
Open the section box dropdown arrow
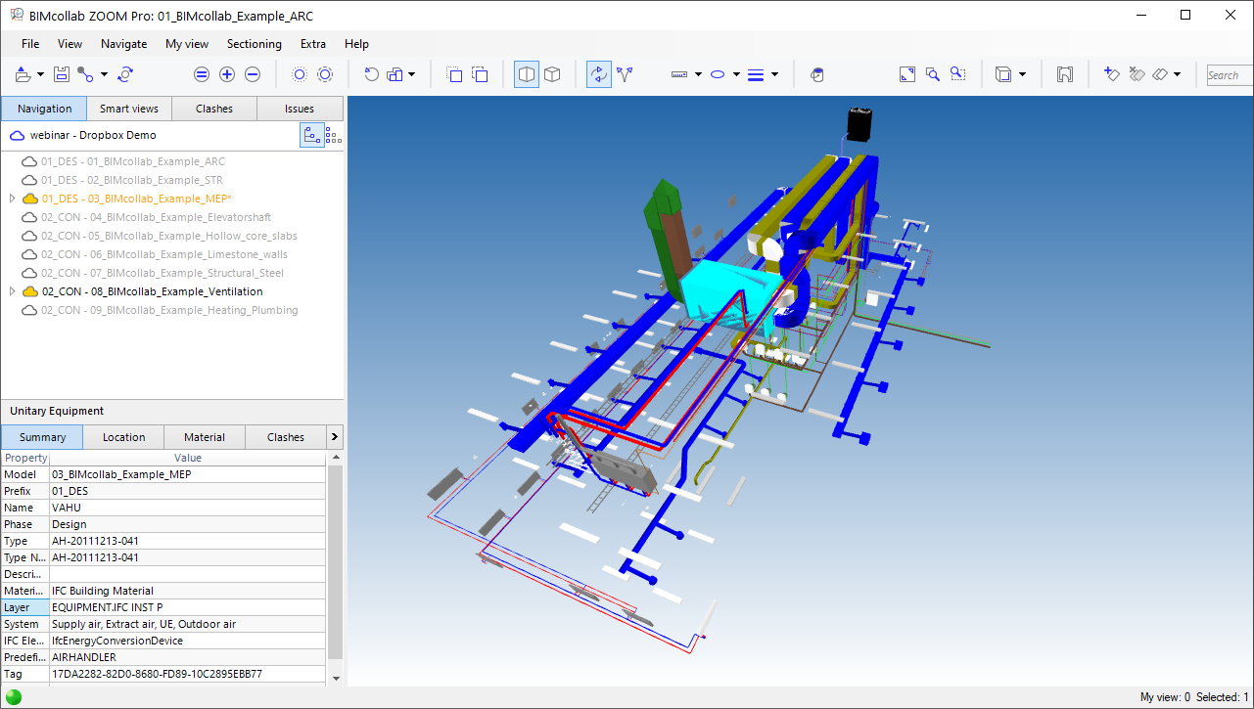click(x=1022, y=74)
